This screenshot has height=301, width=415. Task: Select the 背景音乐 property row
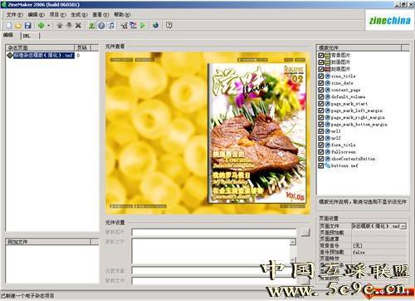[x=363, y=245]
